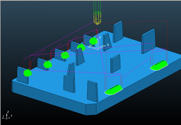Select the leftmost green sphere feature
This screenshot has height=125, width=181.
(x=27, y=73)
